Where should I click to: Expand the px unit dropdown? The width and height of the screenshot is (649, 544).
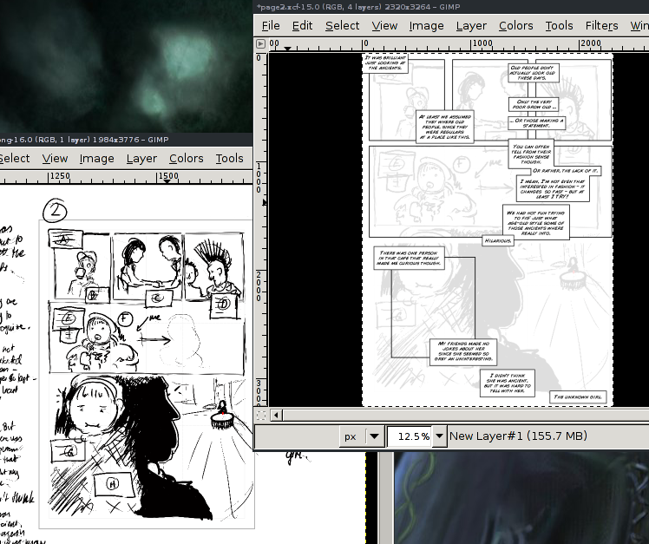(x=374, y=436)
